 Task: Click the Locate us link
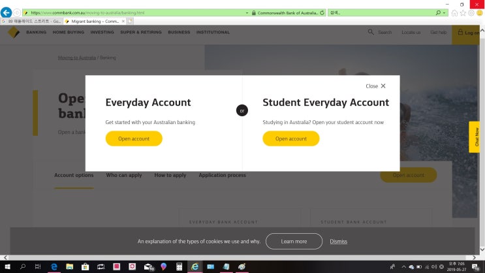pyautogui.click(x=411, y=32)
